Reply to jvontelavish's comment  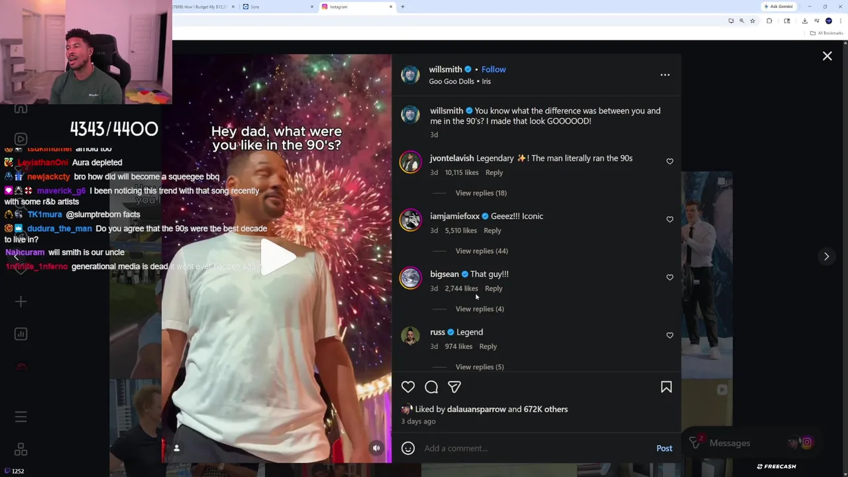tap(494, 172)
